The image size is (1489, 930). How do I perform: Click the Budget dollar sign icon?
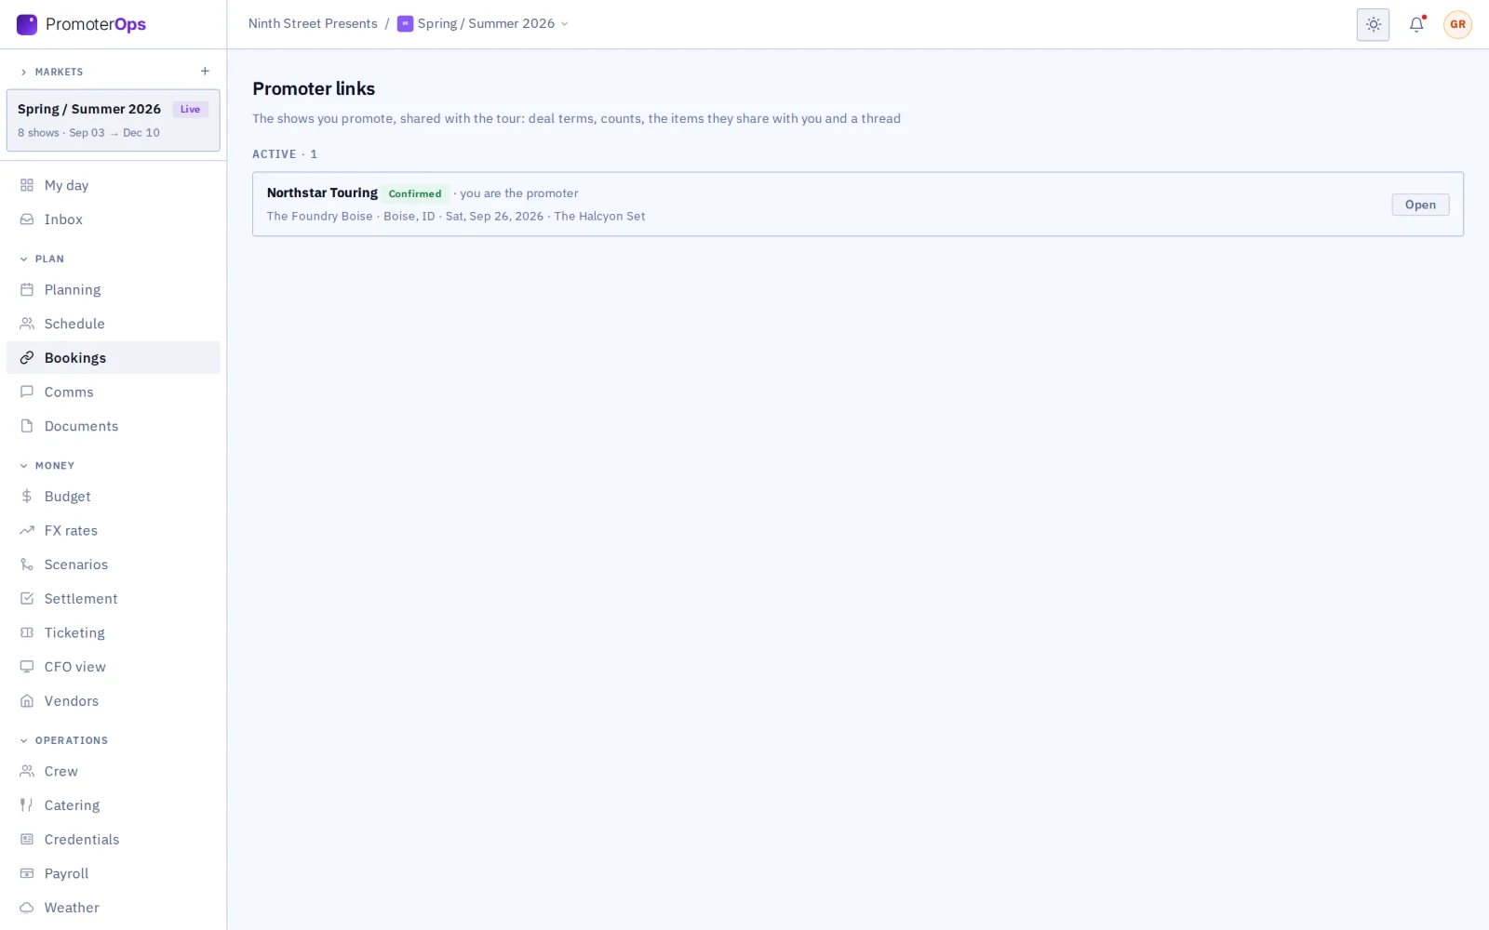click(x=27, y=497)
